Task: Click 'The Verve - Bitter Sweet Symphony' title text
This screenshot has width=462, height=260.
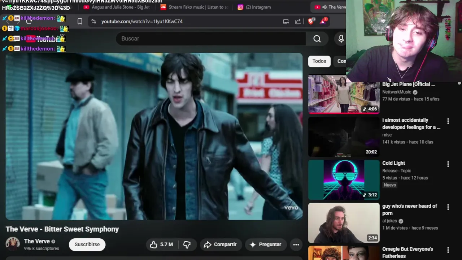Action: pos(62,229)
